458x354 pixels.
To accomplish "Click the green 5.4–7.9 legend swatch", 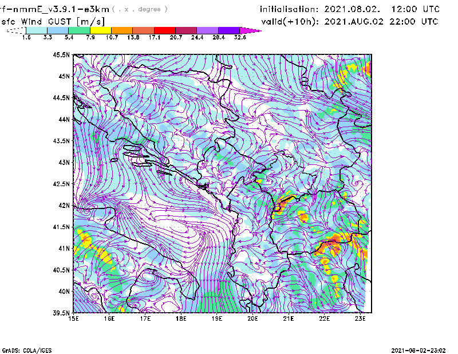I will [79, 30].
